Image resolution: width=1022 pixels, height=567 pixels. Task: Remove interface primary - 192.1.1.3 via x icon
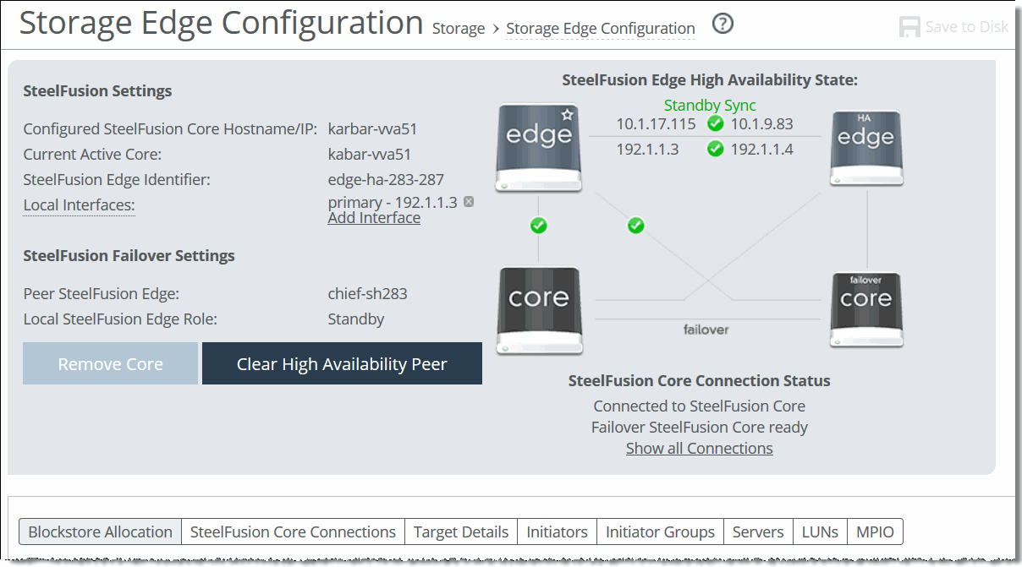(x=469, y=201)
